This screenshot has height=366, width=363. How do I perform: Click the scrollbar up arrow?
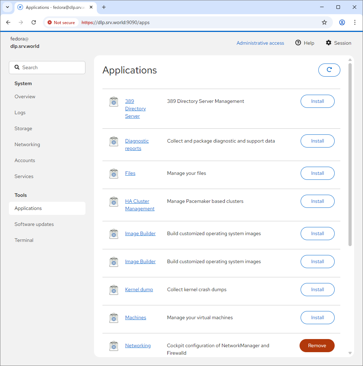coord(350,60)
